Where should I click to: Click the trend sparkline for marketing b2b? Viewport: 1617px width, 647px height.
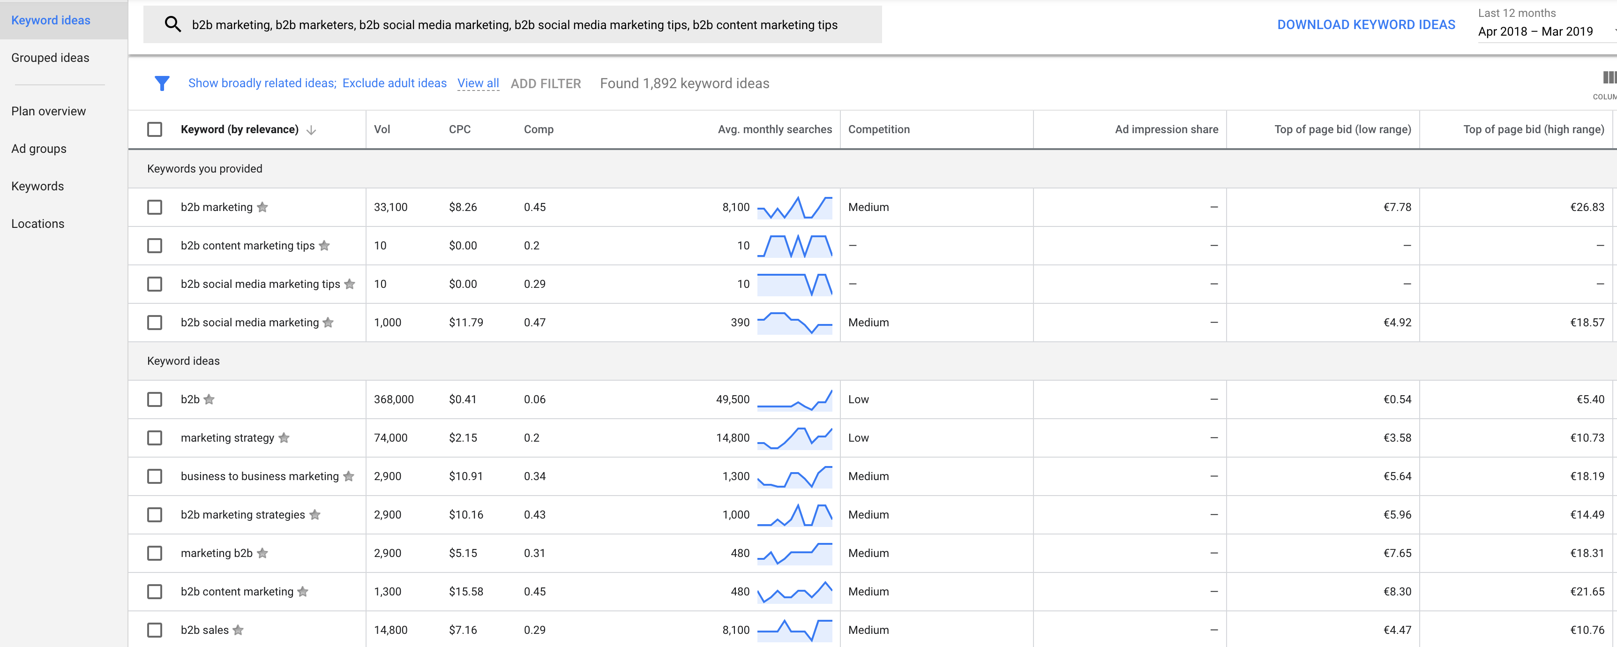pos(795,553)
